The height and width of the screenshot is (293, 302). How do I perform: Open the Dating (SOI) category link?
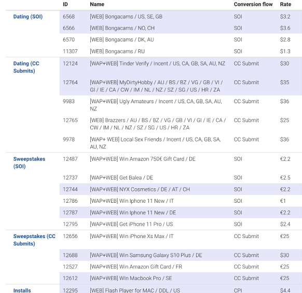coord(28,17)
